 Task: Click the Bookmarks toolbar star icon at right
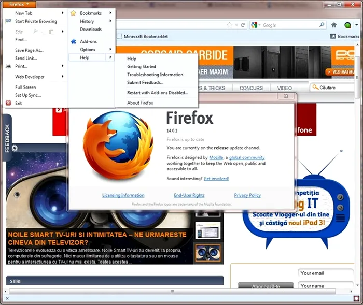click(333, 36)
